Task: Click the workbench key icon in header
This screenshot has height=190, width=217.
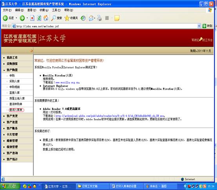Action: 201,39
